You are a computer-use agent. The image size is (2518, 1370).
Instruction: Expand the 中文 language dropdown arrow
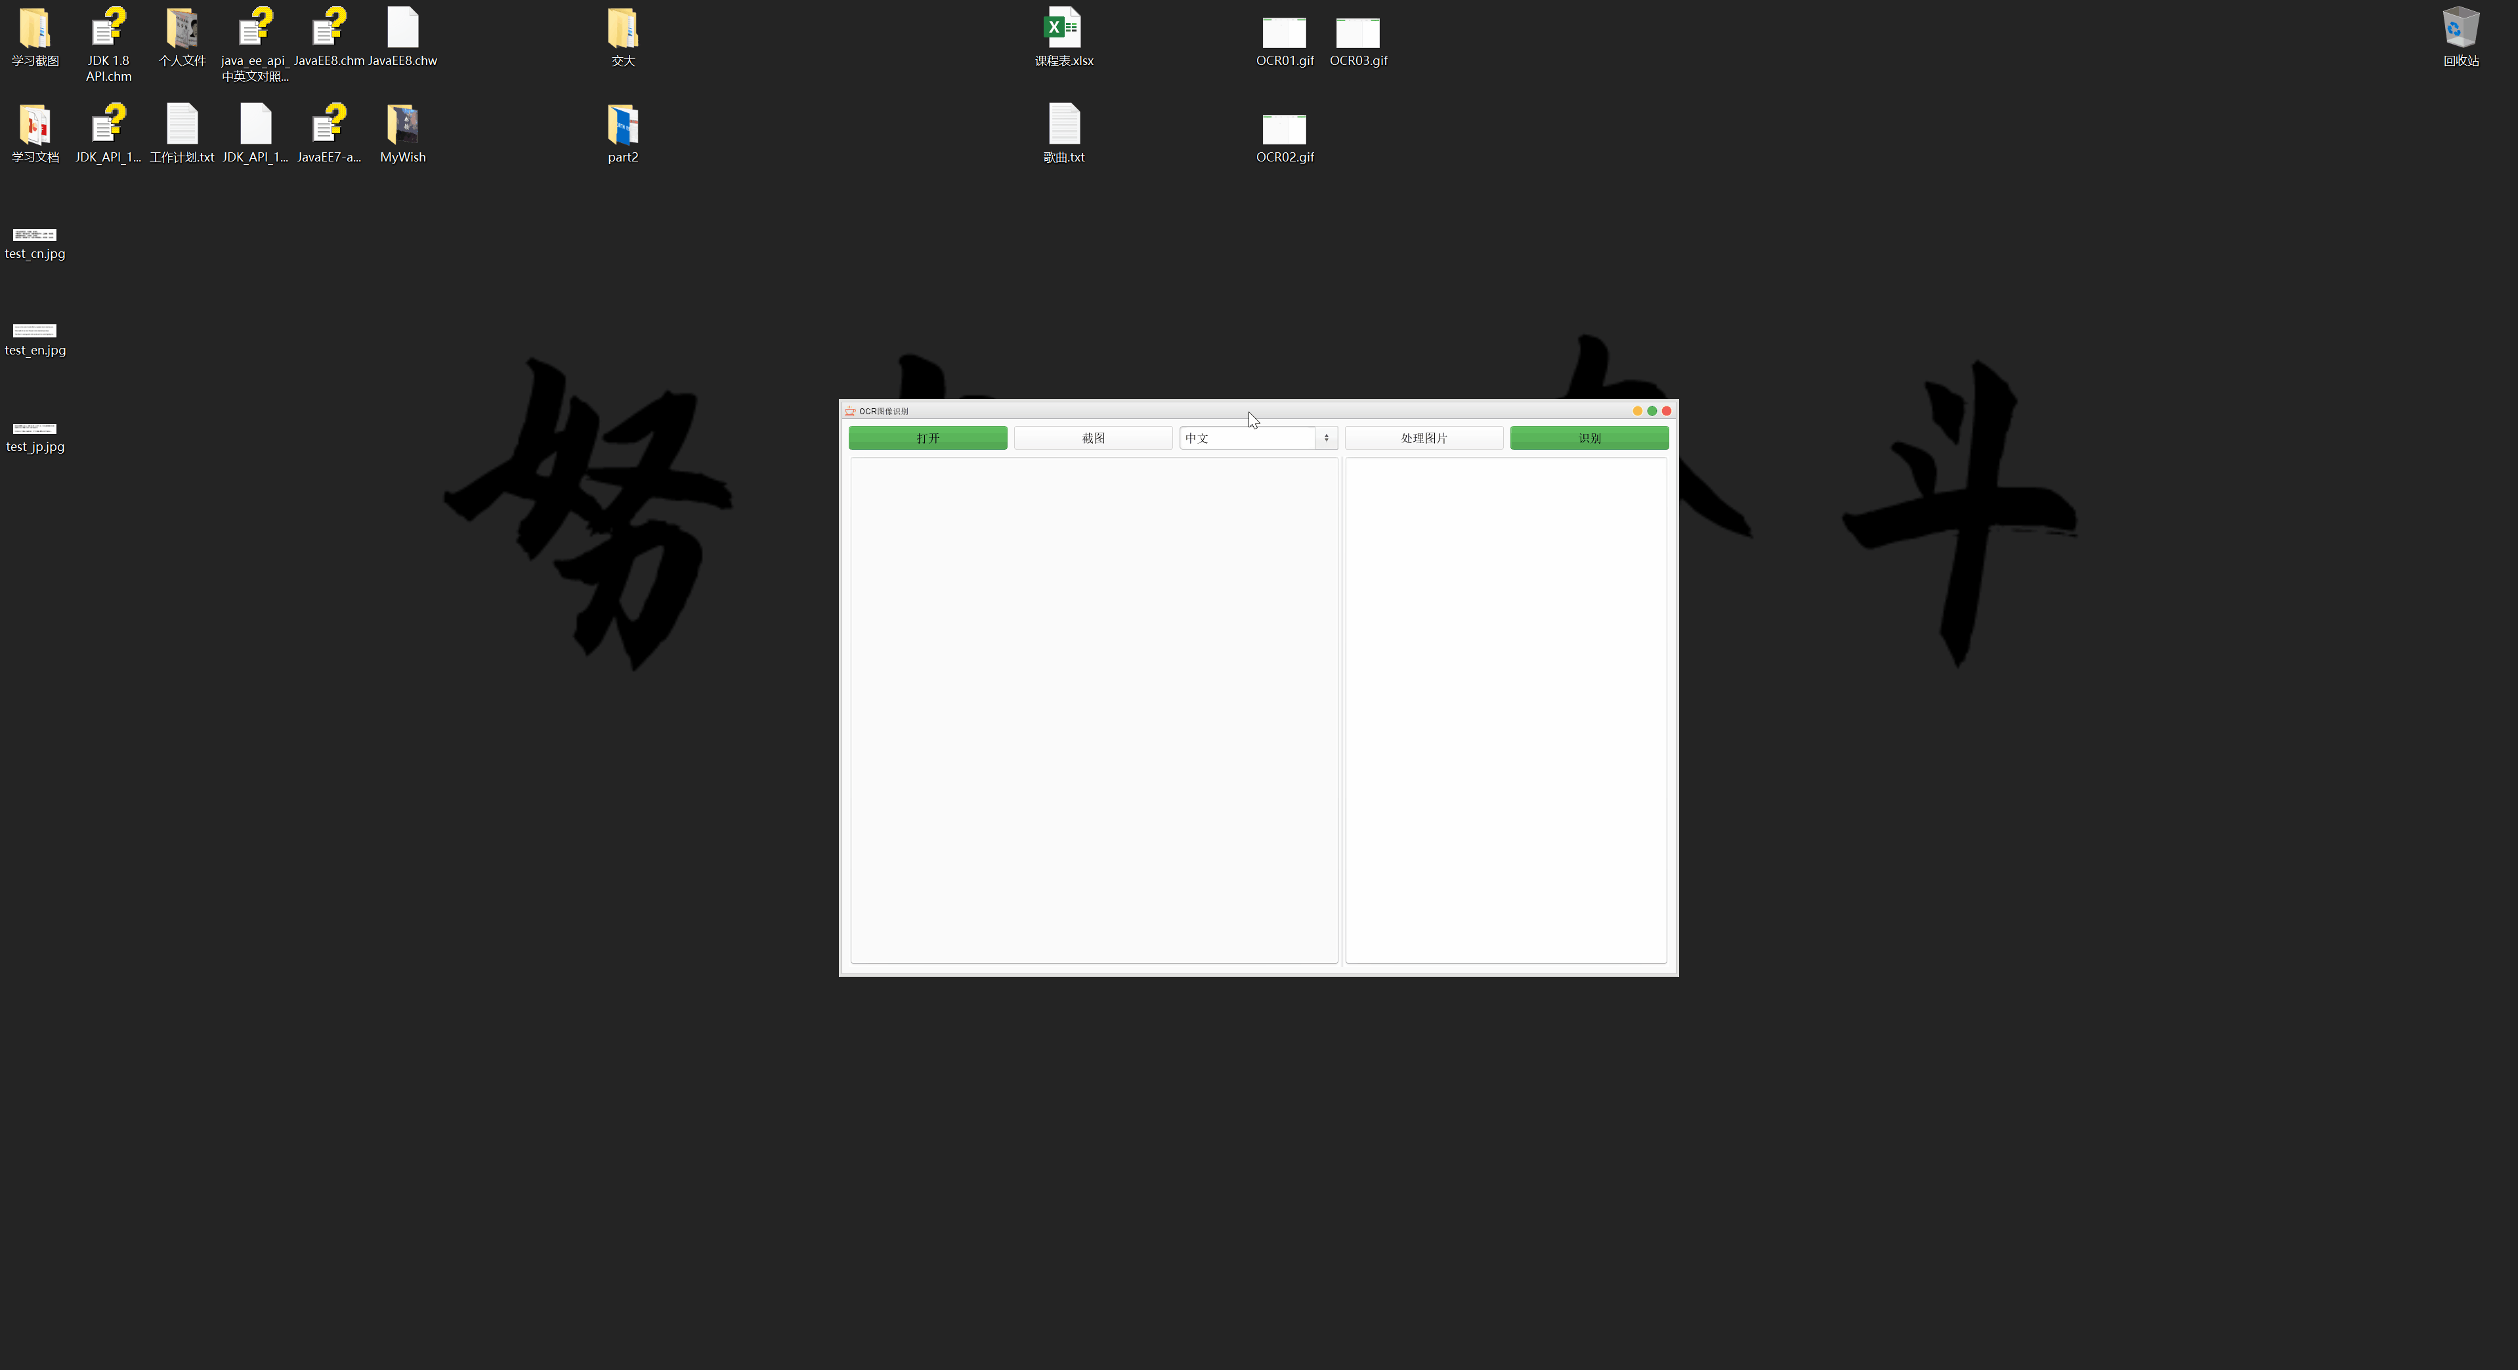[x=1325, y=438]
